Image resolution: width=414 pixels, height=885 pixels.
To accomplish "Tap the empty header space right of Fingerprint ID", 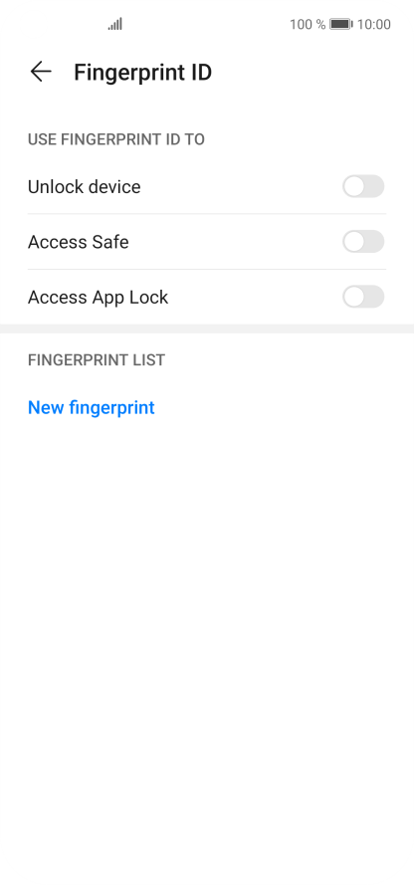I will [310, 73].
